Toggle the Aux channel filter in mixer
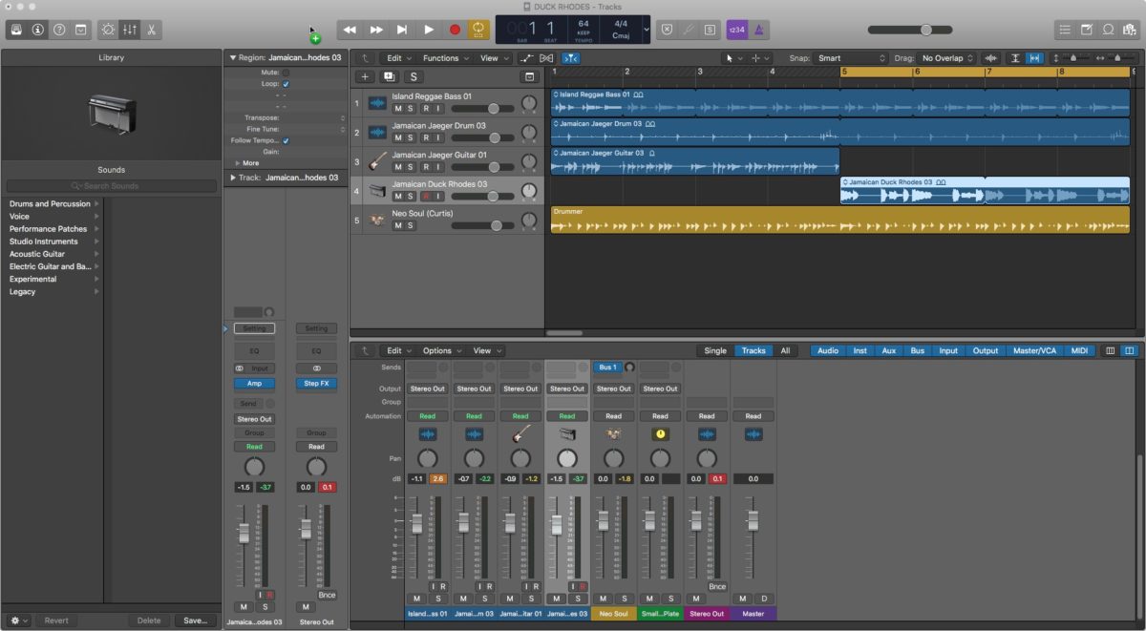 coord(889,350)
